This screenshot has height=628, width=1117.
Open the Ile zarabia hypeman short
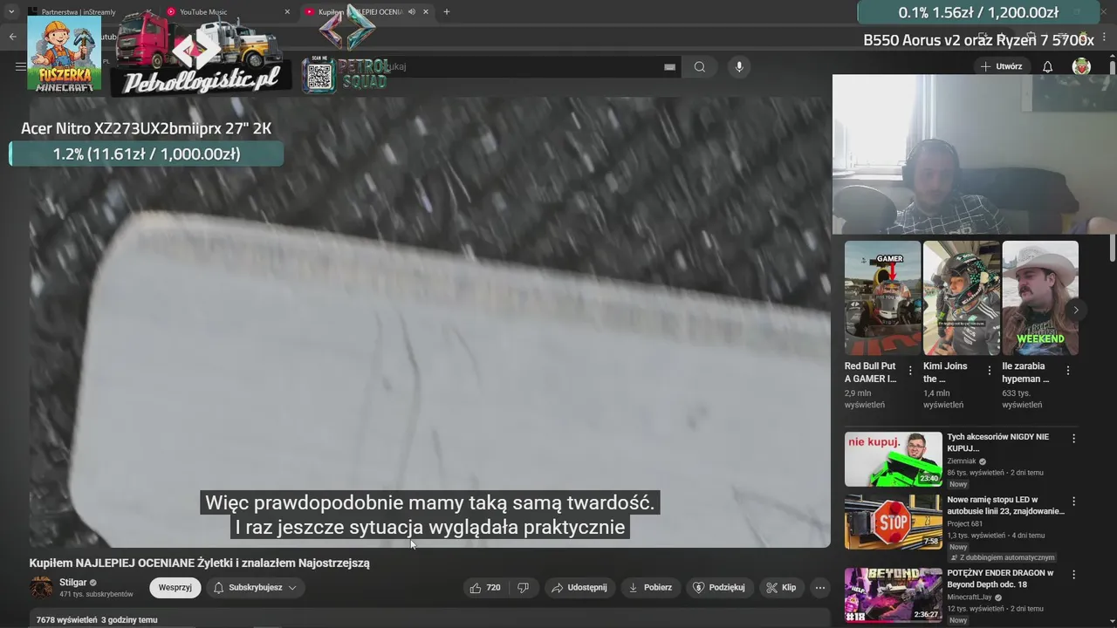[1040, 298]
